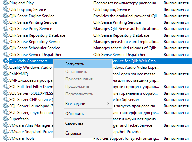Click Выполняется status in the Plug and Play row

pos(176,3)
